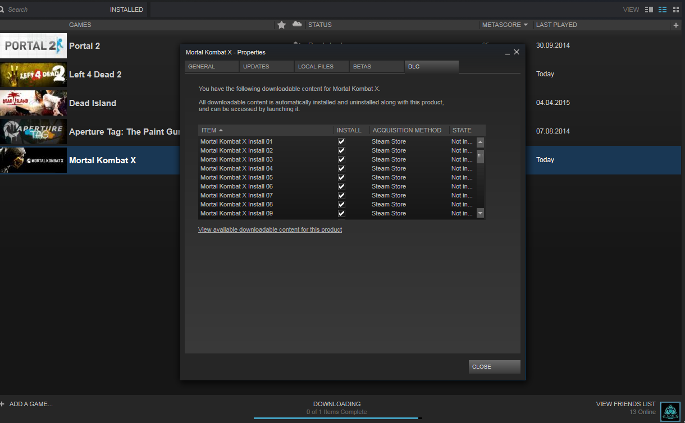Open VIEW FRIENDS LIST
Screen dimensions: 685x423
point(625,404)
